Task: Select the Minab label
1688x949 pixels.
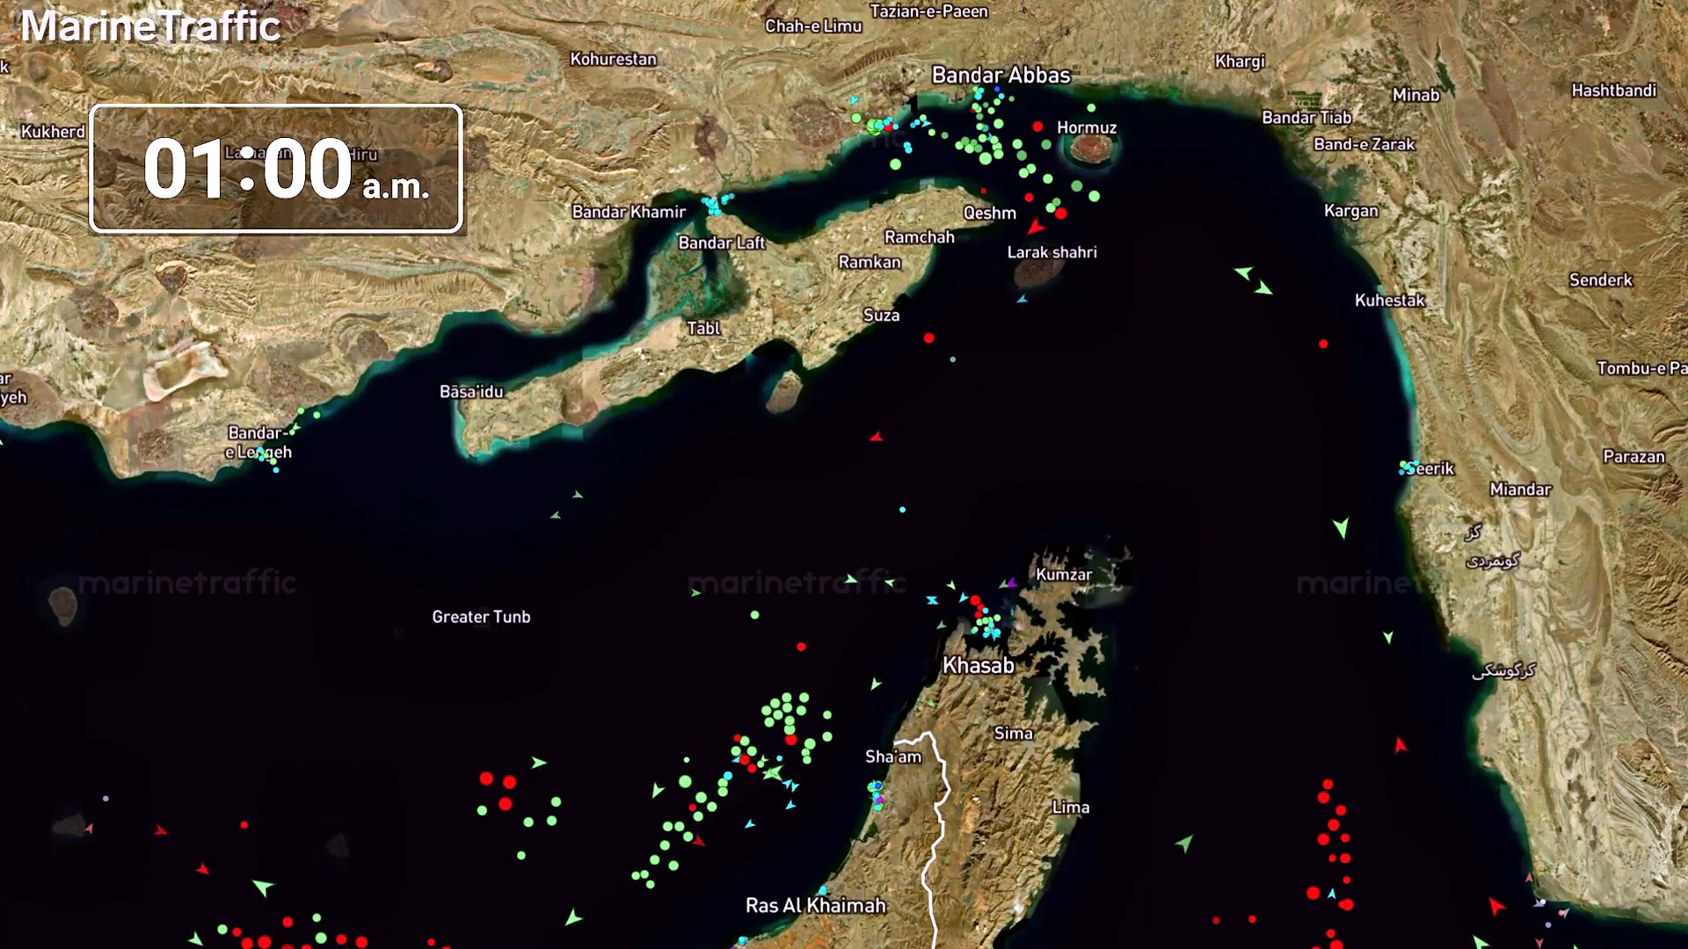Action: pyautogui.click(x=1416, y=95)
